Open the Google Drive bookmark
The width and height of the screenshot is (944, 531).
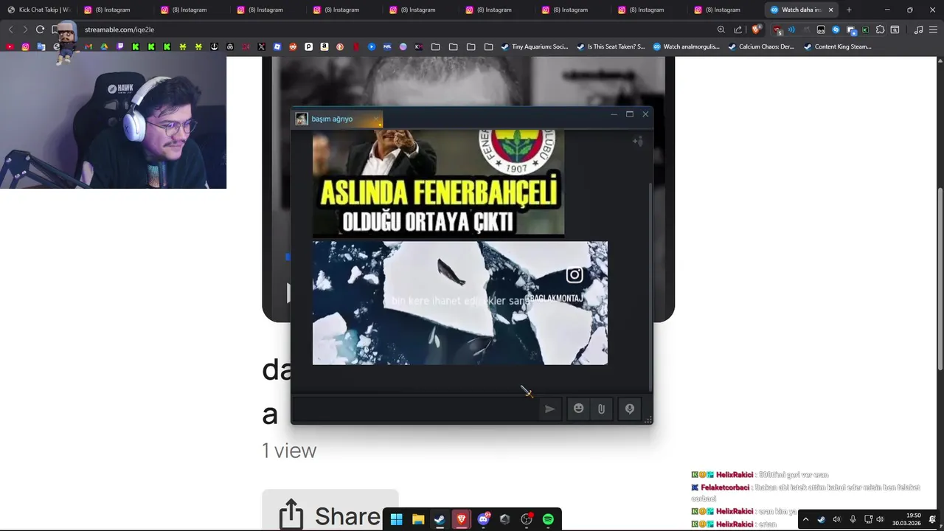(x=104, y=46)
